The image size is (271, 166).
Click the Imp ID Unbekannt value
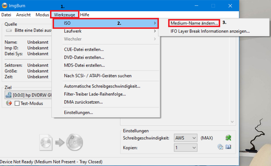pyautogui.click(x=38, y=48)
